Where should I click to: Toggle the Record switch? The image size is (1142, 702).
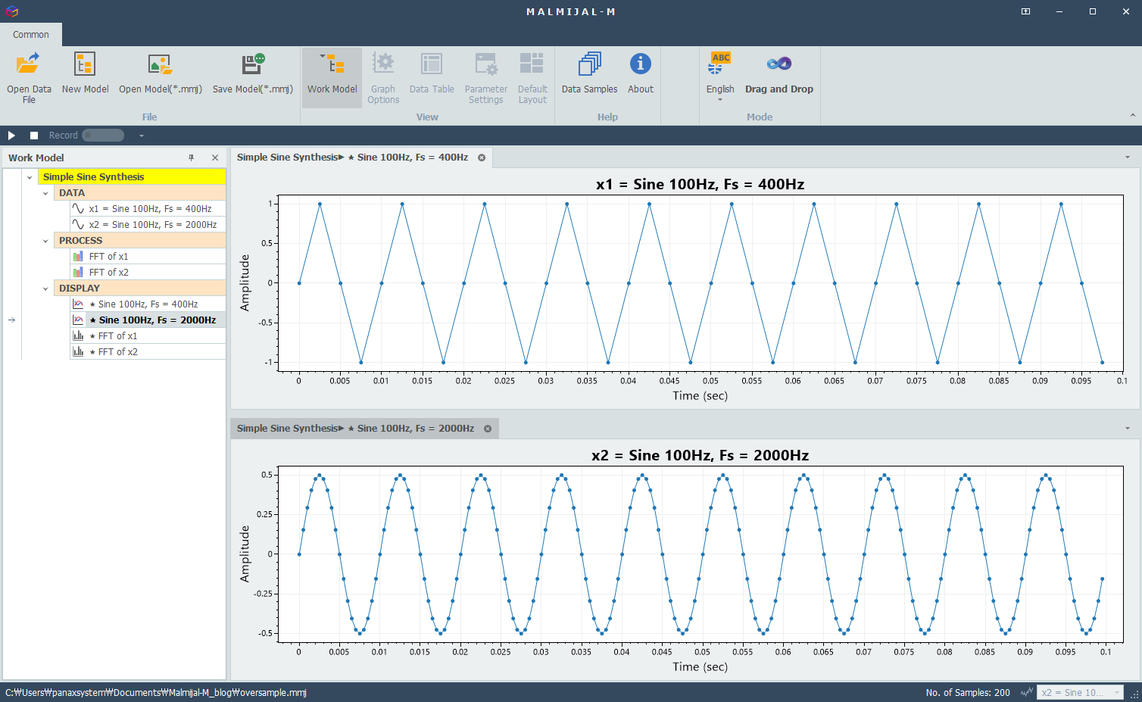(103, 136)
